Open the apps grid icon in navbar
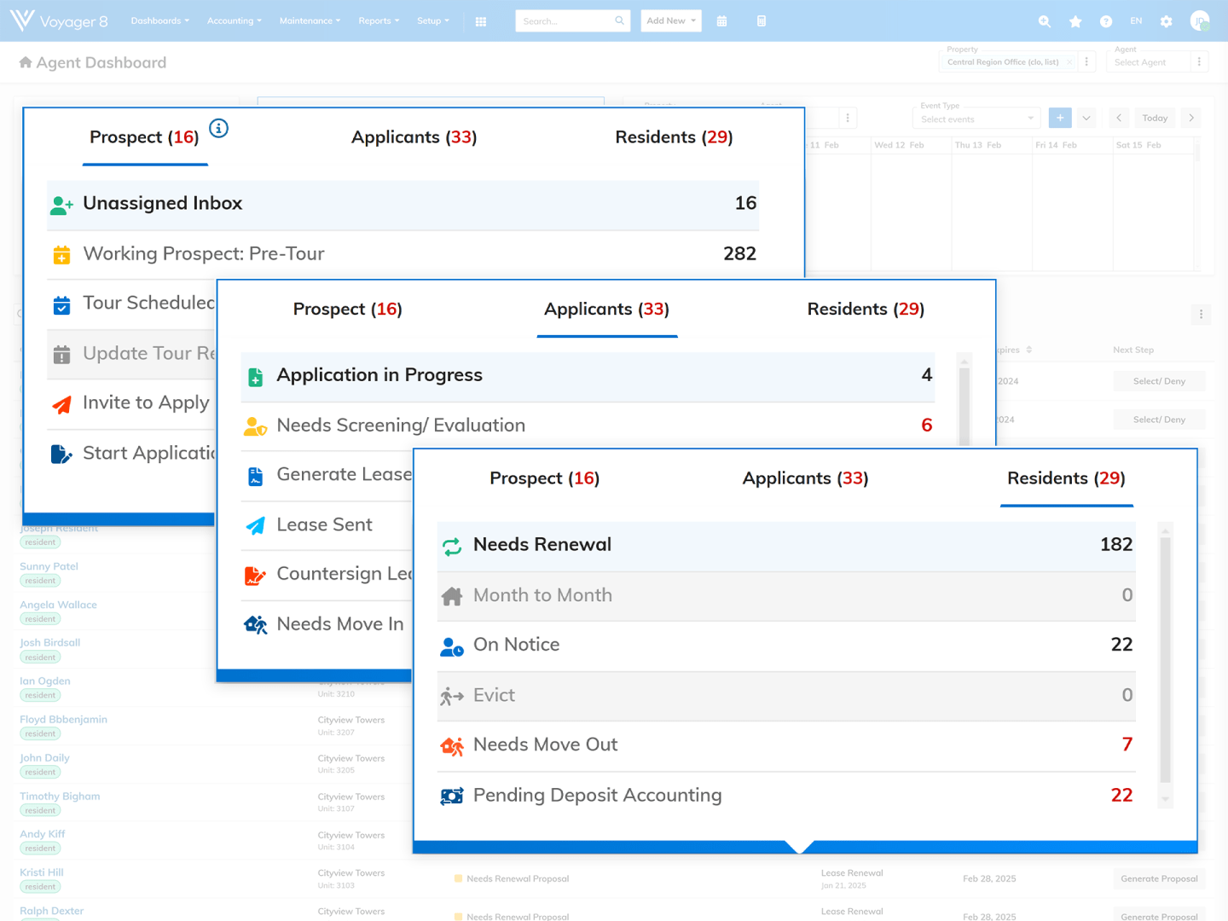1228x921 pixels. coord(481,21)
